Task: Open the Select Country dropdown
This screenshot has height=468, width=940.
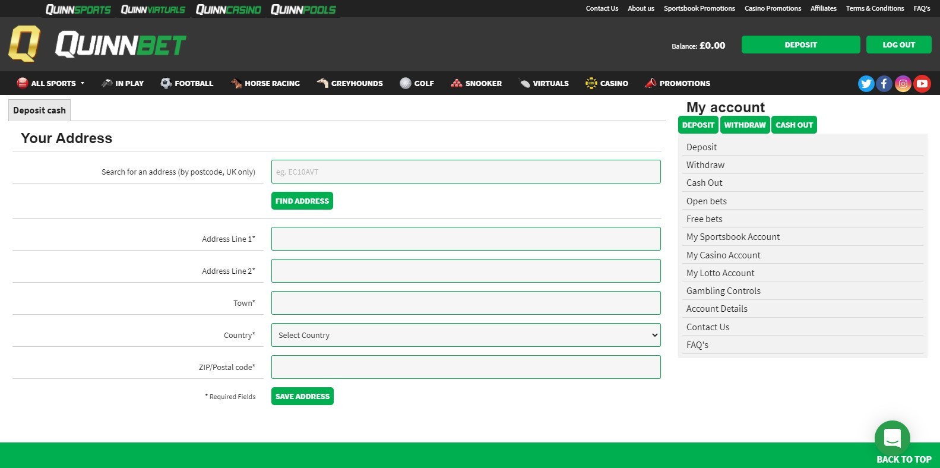Action: coord(466,335)
